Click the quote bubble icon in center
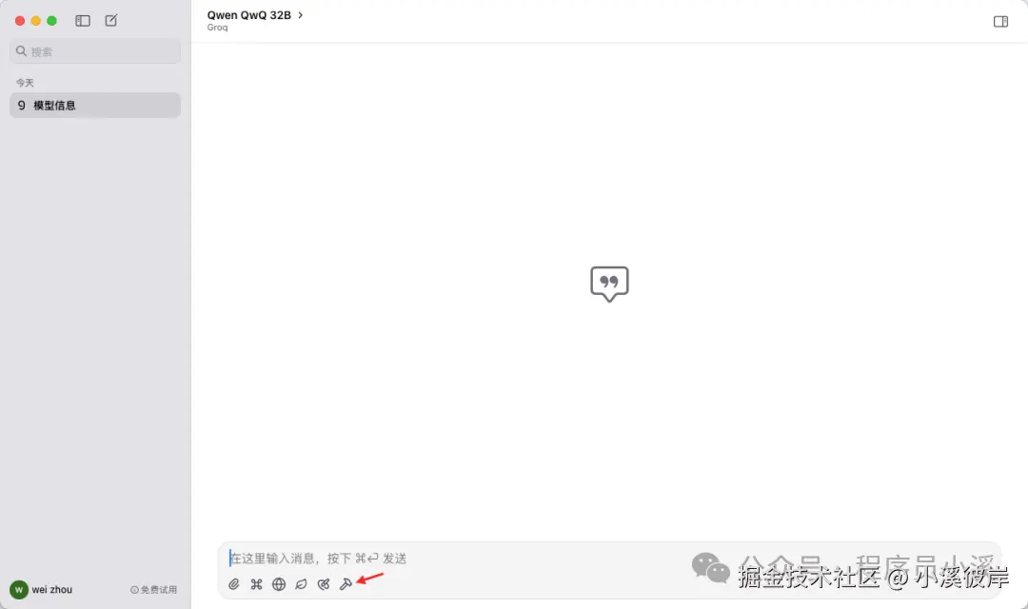This screenshot has height=609, width=1028. [610, 284]
